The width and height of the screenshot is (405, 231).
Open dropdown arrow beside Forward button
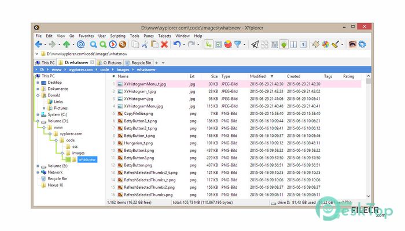(x=59, y=44)
